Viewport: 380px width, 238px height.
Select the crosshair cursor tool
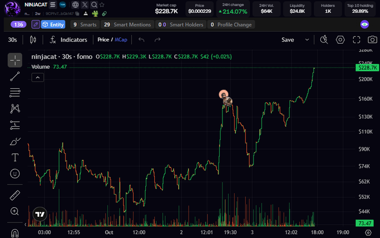15,60
